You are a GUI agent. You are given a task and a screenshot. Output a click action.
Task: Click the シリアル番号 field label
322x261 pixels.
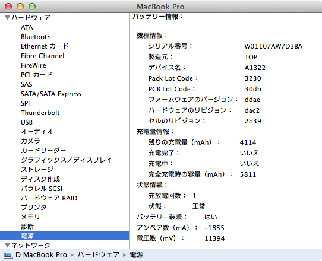point(171,46)
